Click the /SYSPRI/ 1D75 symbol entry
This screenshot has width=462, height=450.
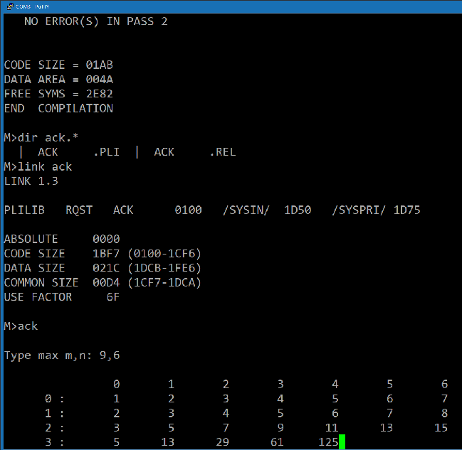point(377,210)
